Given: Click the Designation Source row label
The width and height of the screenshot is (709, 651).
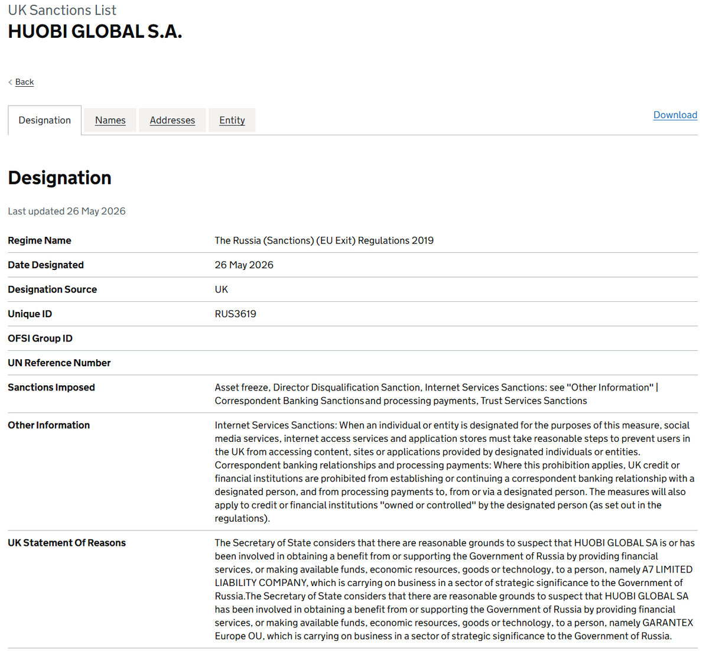Looking at the screenshot, I should coord(53,289).
